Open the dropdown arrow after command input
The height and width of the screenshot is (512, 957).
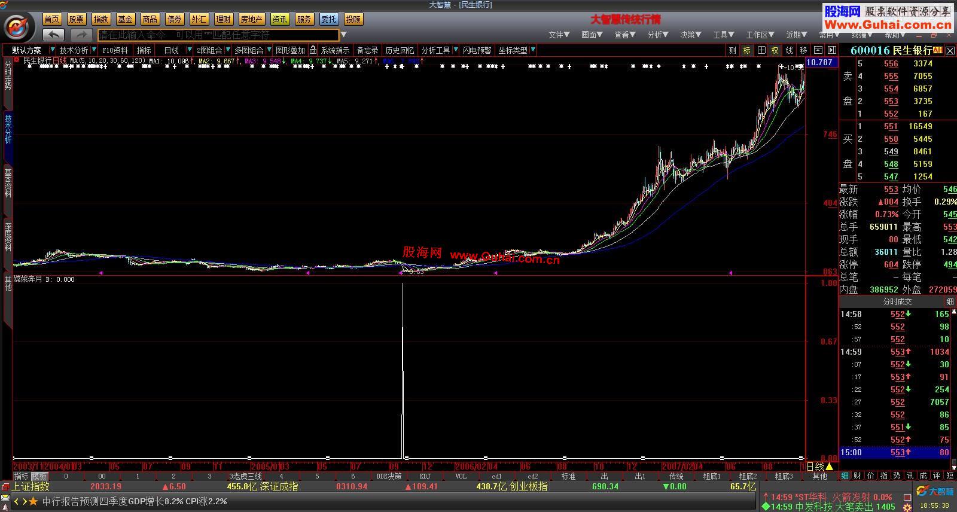coord(344,35)
